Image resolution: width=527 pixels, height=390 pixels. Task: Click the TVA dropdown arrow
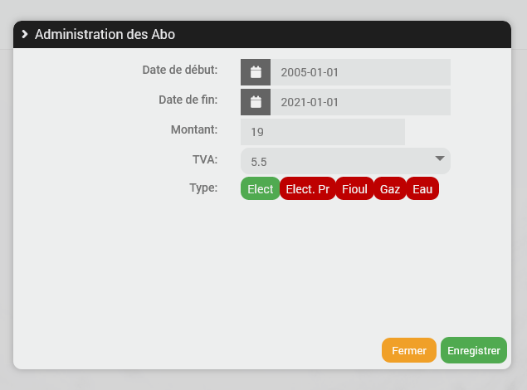[440, 158]
